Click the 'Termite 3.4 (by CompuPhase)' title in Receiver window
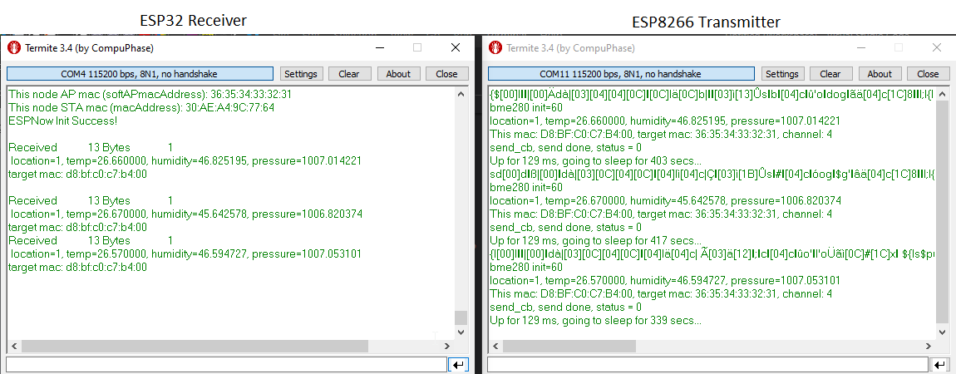The image size is (956, 374). pos(89,47)
